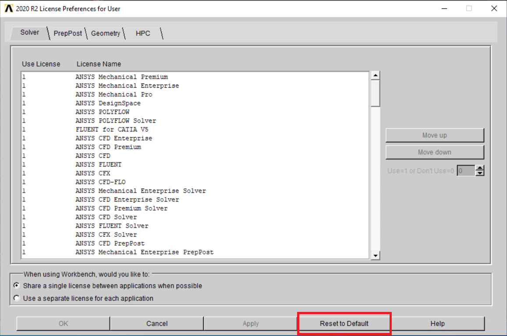Select the 'ANSYS CFX' license row
This screenshot has height=336, width=507.
point(195,173)
